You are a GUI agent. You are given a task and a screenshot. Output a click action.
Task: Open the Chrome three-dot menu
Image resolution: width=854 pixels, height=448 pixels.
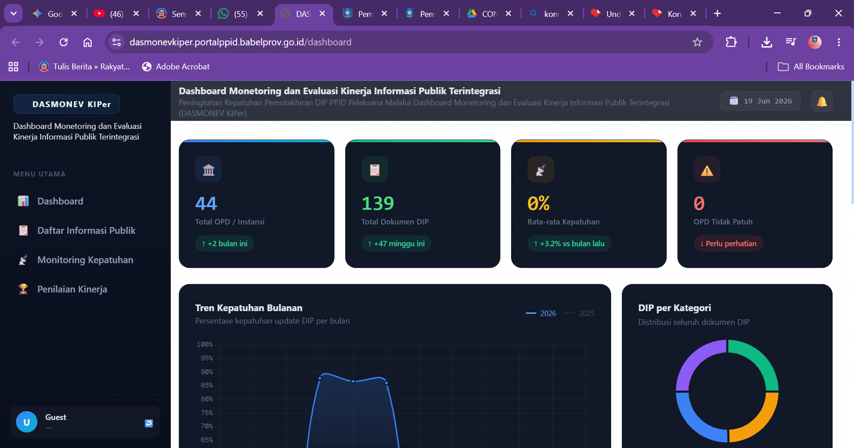click(x=838, y=42)
